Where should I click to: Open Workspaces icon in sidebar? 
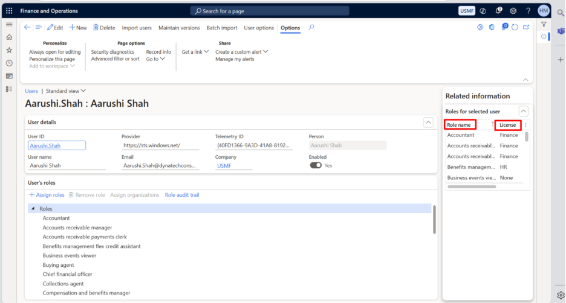pyautogui.click(x=9, y=76)
